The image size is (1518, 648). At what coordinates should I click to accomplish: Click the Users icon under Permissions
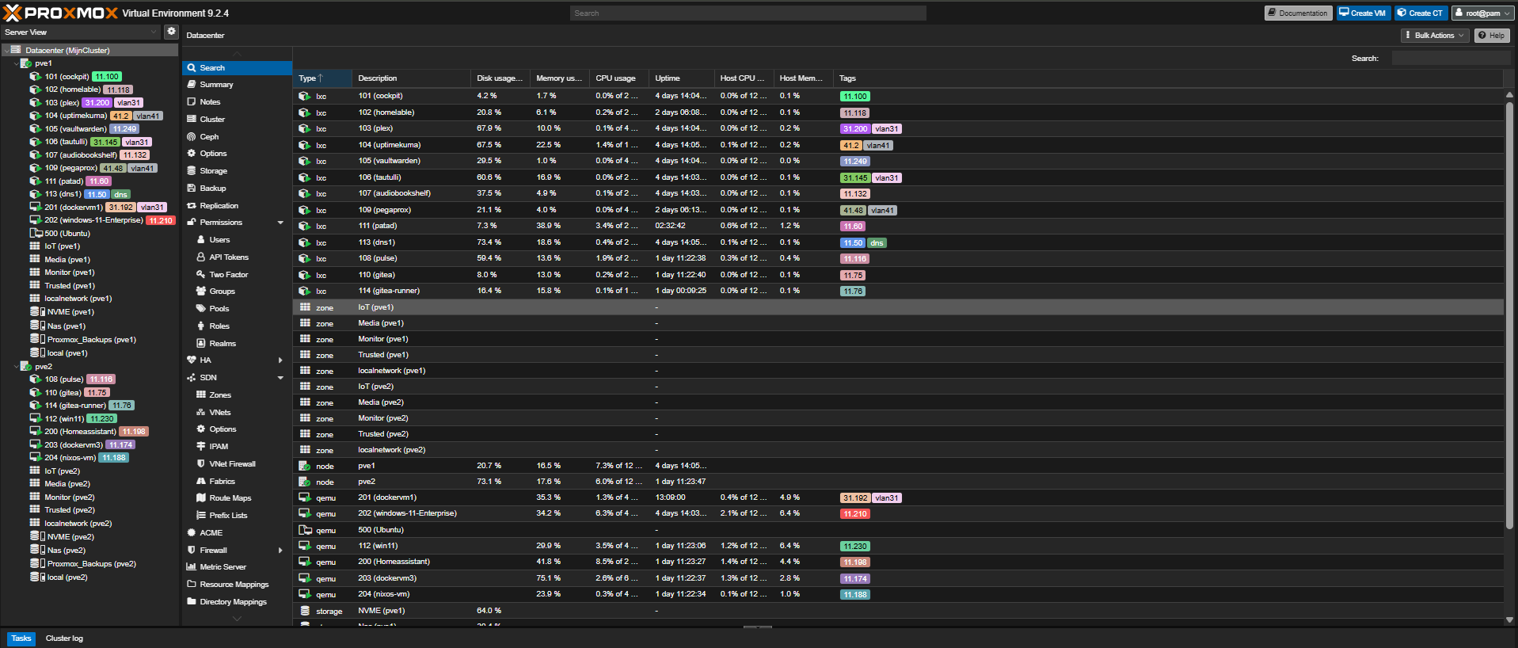[201, 240]
